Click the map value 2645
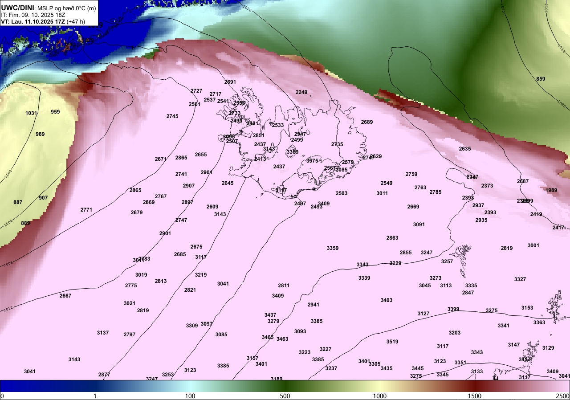 [228, 183]
